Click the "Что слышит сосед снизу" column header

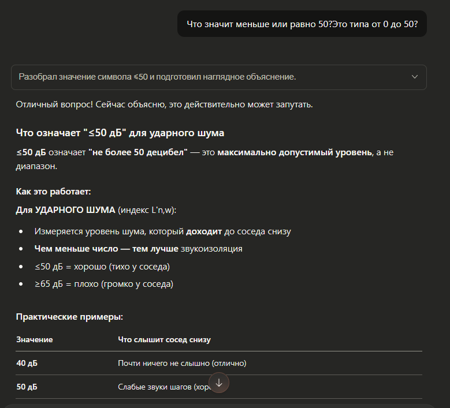[164, 339]
